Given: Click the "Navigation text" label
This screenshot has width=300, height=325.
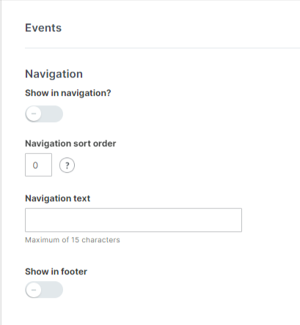Looking at the screenshot, I should pyautogui.click(x=58, y=198).
